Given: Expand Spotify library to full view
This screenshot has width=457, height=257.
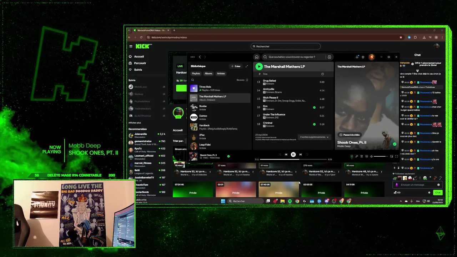Looking at the screenshot, I should coord(246,66).
